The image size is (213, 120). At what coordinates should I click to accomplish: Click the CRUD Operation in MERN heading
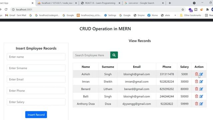(105, 29)
